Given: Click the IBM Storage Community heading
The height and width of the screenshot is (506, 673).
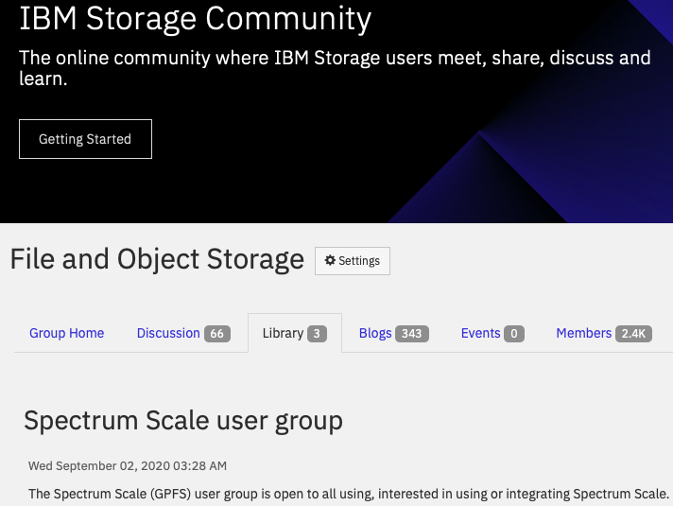Looking at the screenshot, I should pos(196,19).
